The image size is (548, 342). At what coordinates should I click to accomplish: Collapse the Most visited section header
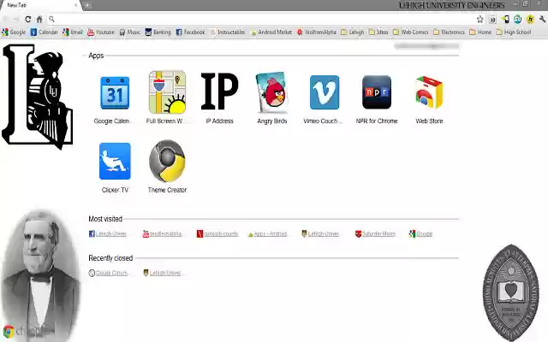pos(105,219)
